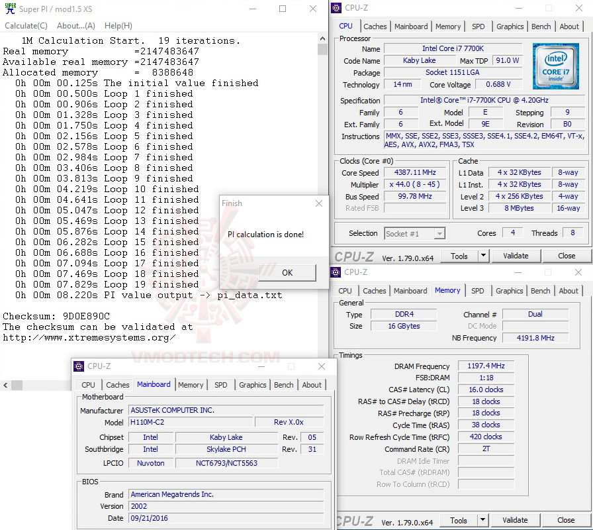Click the left arrow of the horizontal scrollbar
Image resolution: width=593 pixels, height=530 pixels.
click(5, 385)
